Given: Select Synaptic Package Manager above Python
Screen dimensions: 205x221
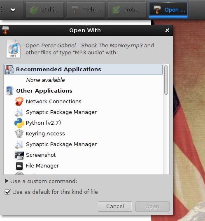Looking at the screenshot, I should coord(83,112).
